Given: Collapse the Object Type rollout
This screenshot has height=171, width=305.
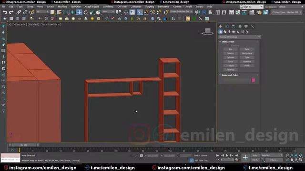Looking at the screenshot, I should pos(228,42).
